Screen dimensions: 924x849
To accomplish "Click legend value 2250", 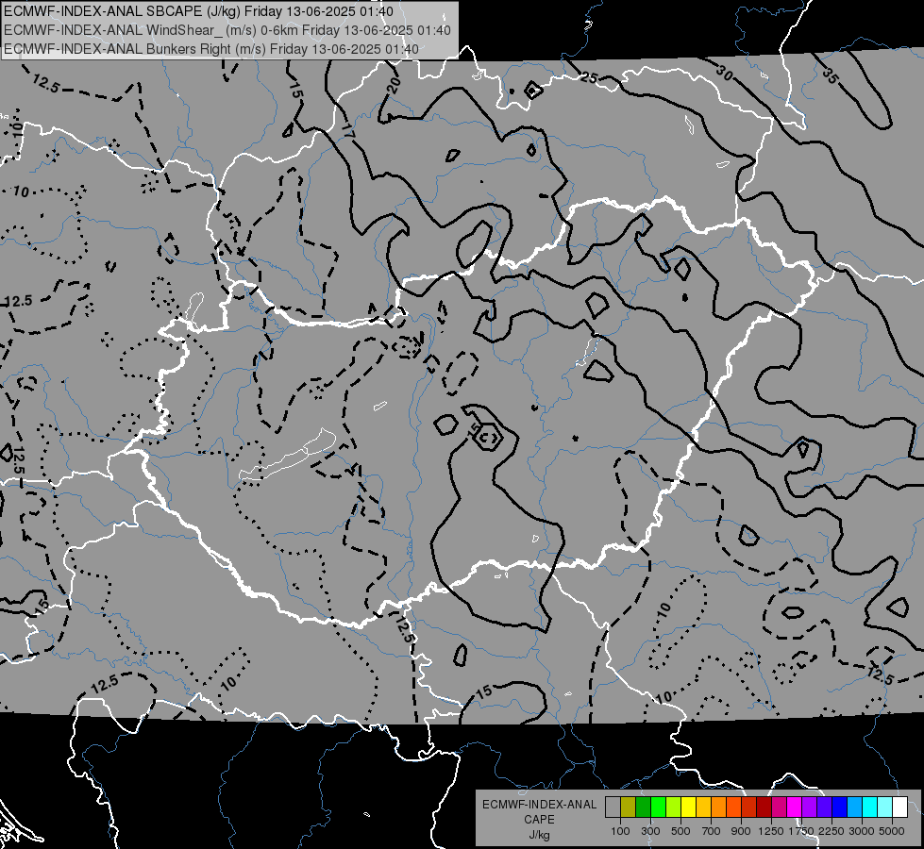I will (x=831, y=831).
